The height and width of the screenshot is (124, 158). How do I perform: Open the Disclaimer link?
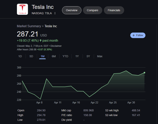coord(56,46)
